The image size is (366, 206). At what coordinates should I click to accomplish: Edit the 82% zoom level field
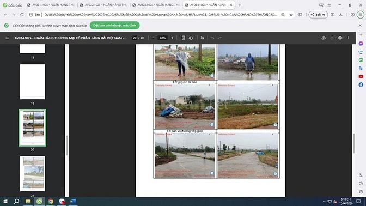[162, 38]
